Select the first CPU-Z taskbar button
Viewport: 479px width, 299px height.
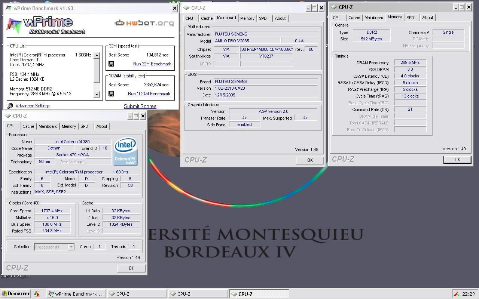point(137,294)
